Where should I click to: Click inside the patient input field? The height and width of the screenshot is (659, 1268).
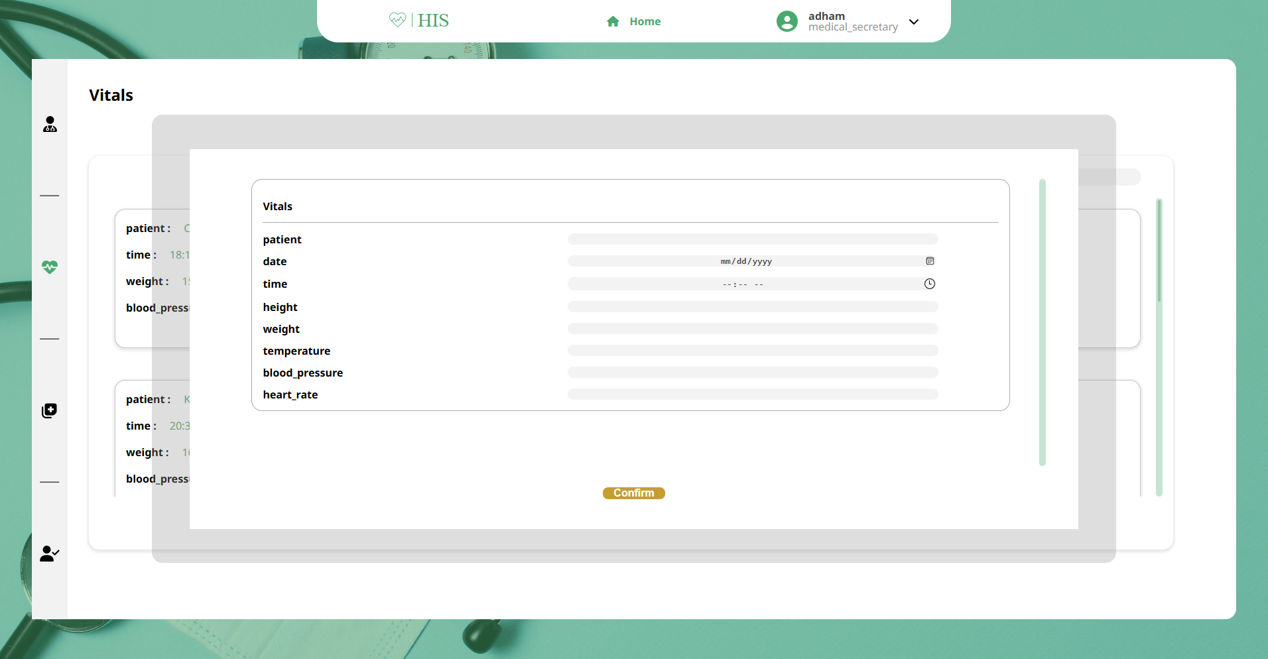pos(753,239)
